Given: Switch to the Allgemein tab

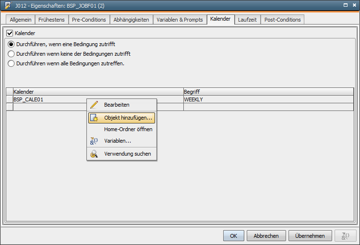Looking at the screenshot, I should (21, 20).
